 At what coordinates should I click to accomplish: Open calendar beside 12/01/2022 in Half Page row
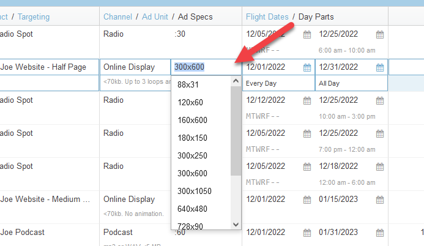click(x=307, y=68)
